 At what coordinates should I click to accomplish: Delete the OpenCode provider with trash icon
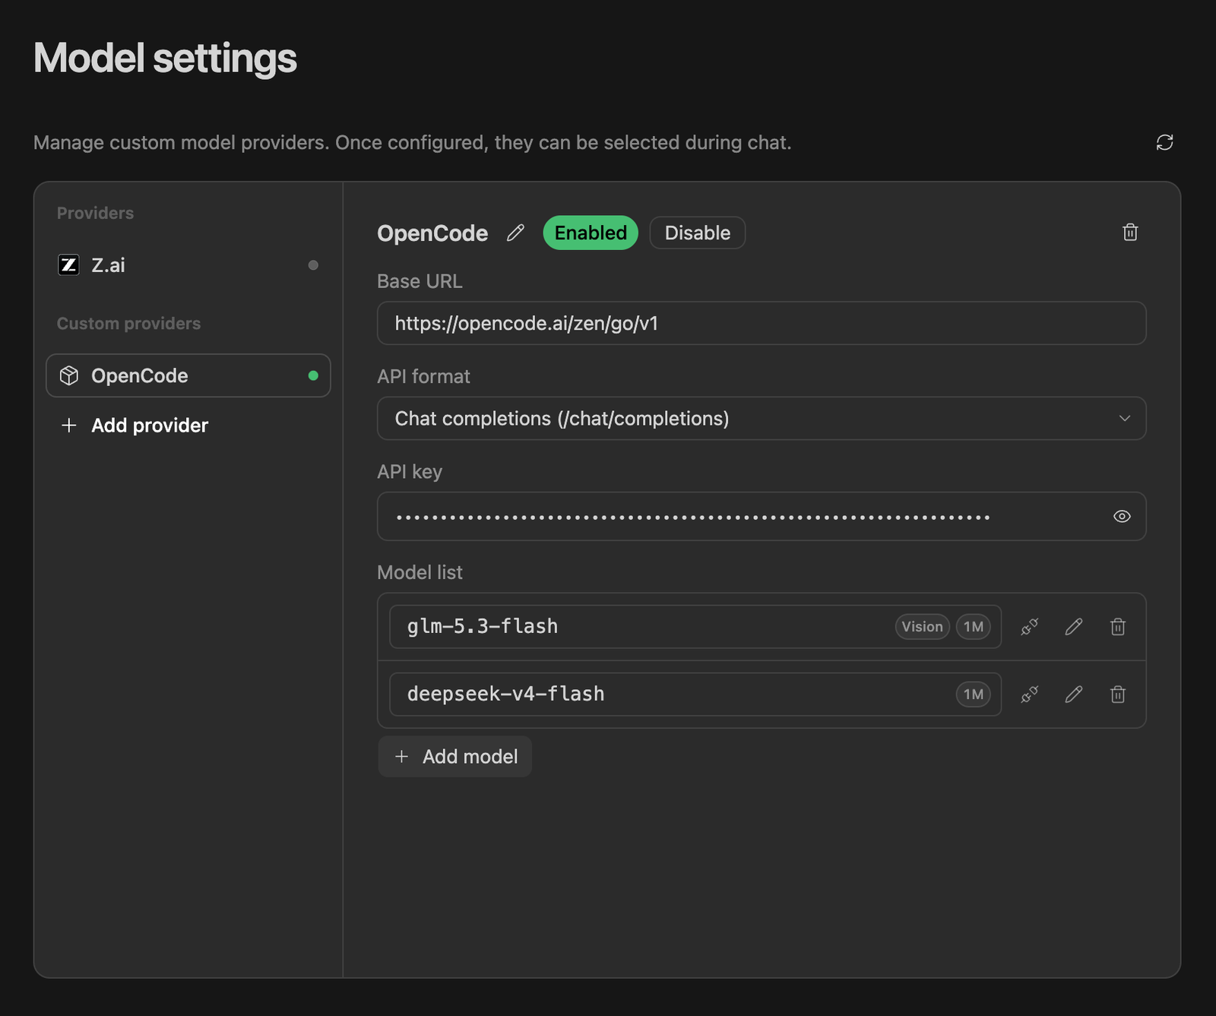click(x=1130, y=233)
